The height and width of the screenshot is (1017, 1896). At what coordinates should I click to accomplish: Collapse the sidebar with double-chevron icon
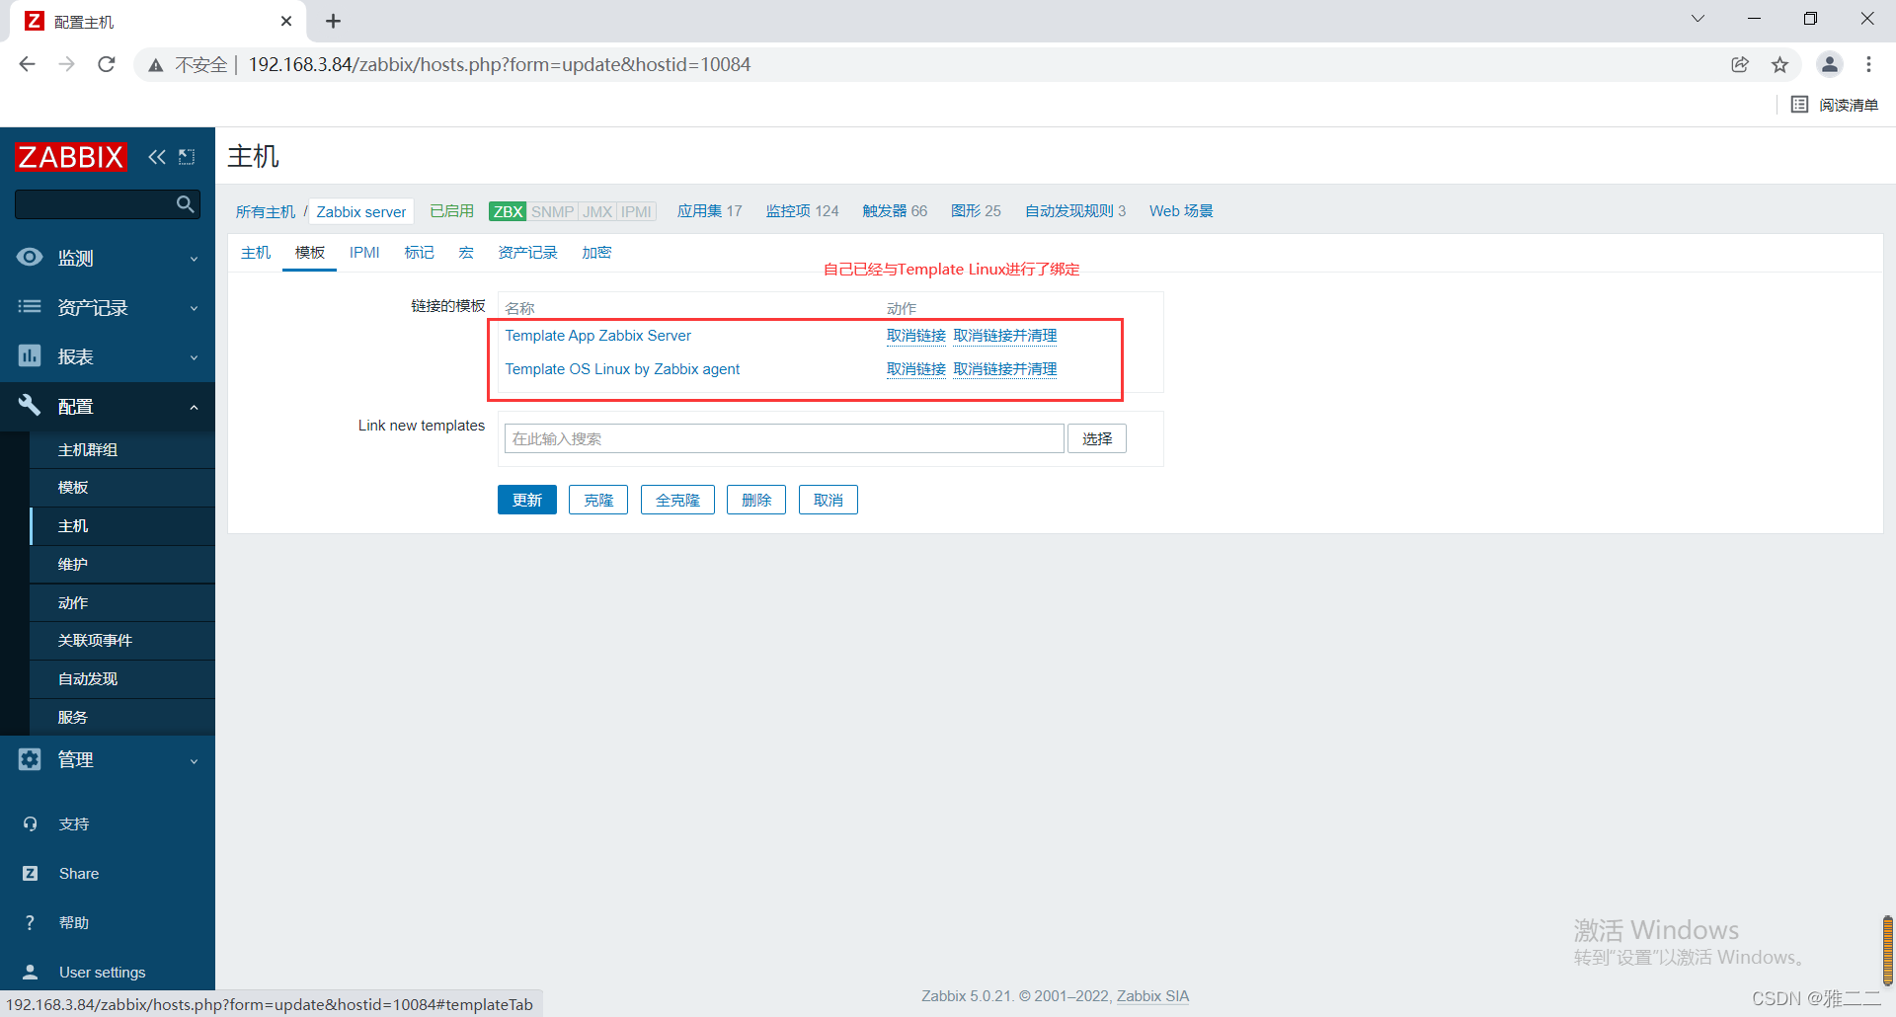(157, 157)
